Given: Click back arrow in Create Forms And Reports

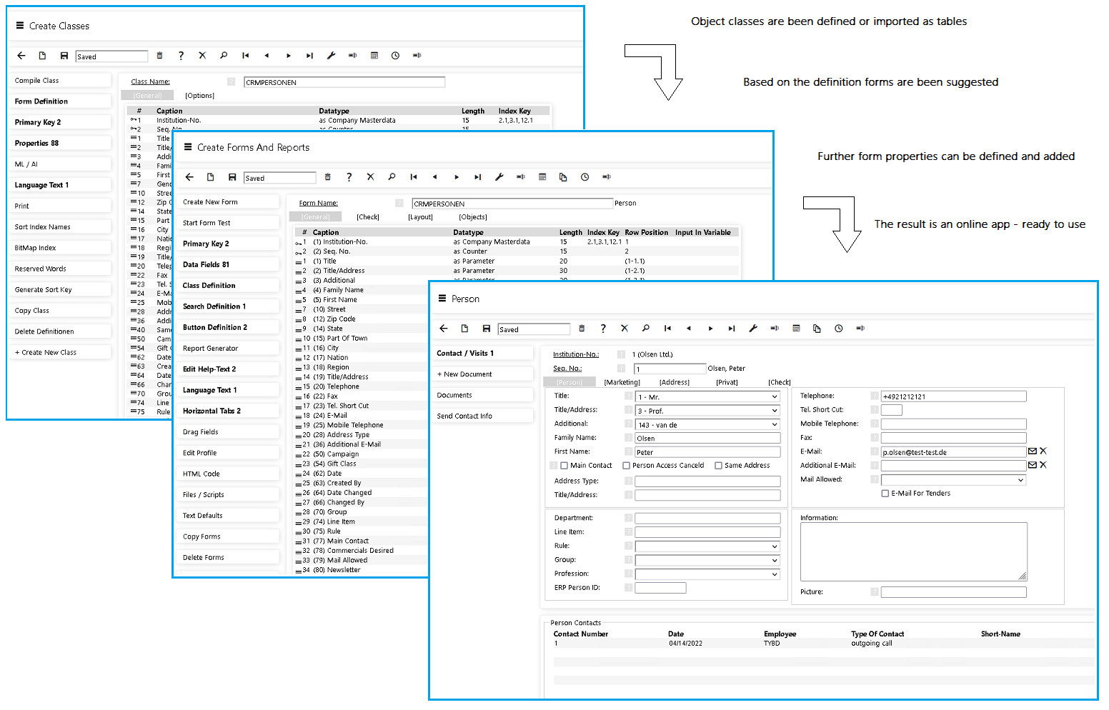Looking at the screenshot, I should pos(189,177).
